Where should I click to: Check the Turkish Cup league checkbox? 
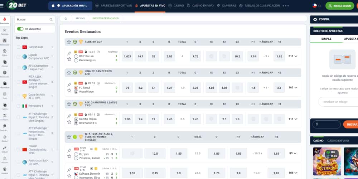coord(19,47)
